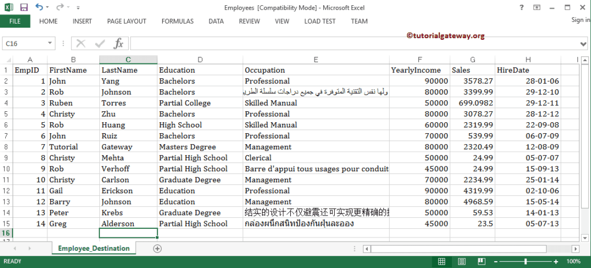Screen dimensions: 591x268
Task: Customize Quick Access Toolbar dropdown
Action: pos(78,7)
